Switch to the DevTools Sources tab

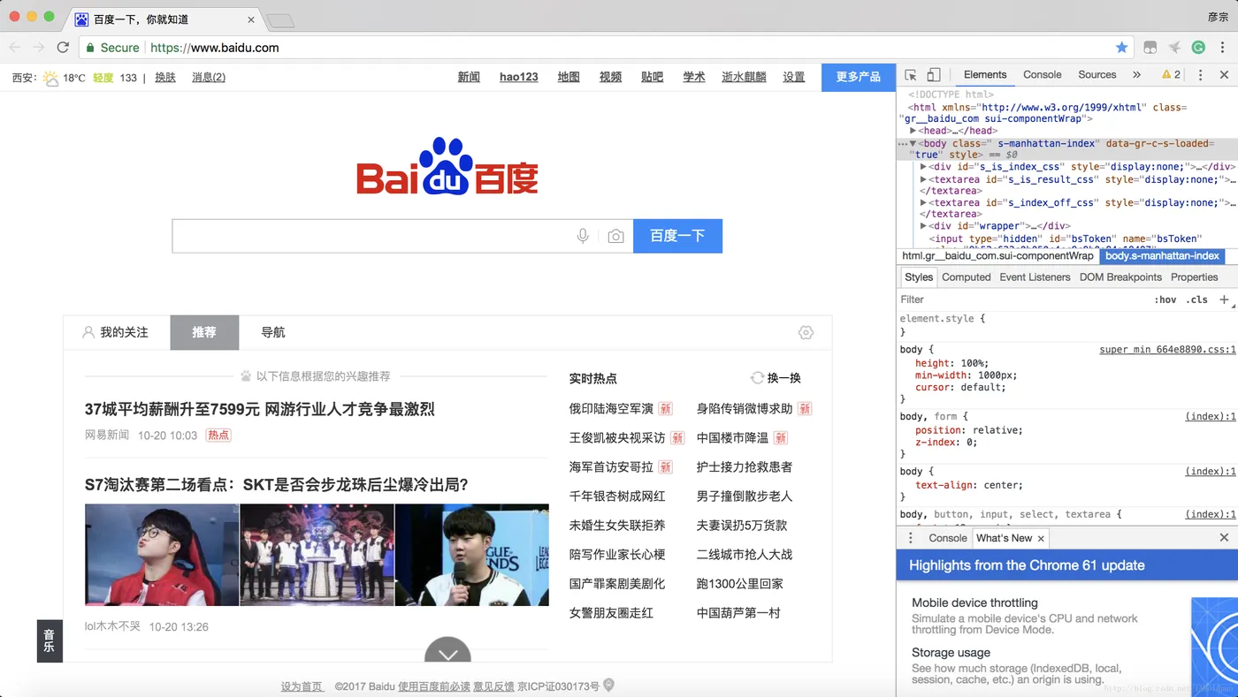click(1097, 75)
